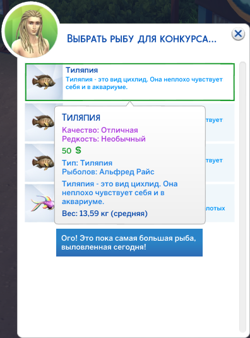250x338 pixels.
Task: Pick the third tilapia fish thumbnail
Action: pos(42,163)
